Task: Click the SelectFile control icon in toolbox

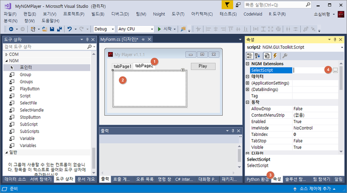Action: (12, 103)
